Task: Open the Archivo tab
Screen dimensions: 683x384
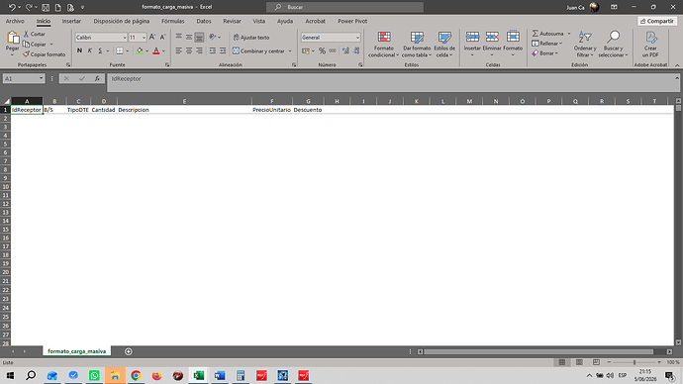Action: tap(15, 21)
